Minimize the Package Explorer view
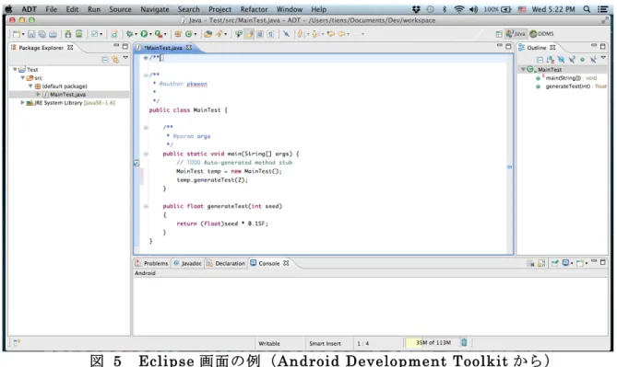 coord(116,46)
